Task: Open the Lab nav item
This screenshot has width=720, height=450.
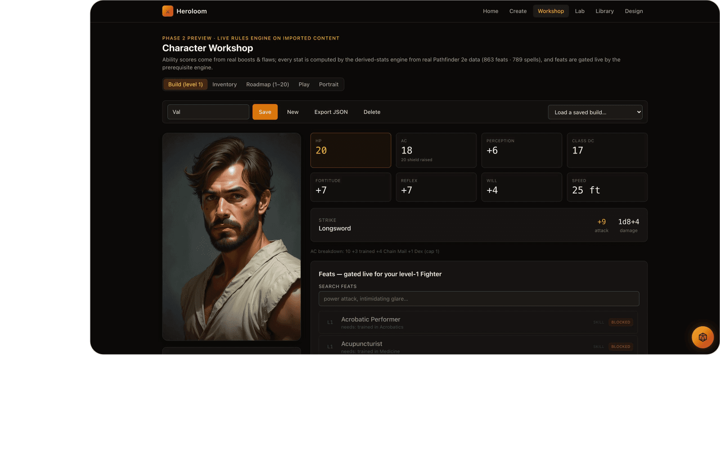Action: pos(580,11)
